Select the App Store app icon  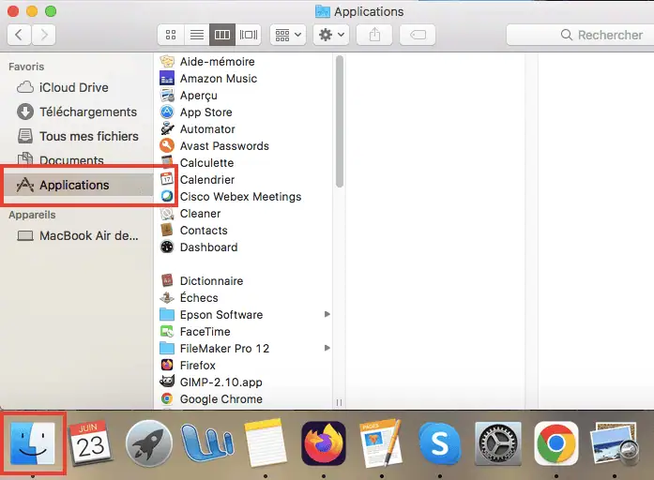[x=167, y=112]
